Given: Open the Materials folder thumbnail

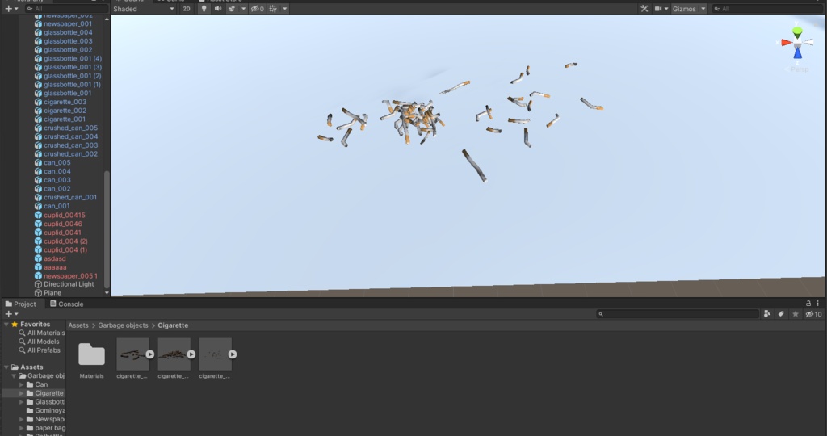Looking at the screenshot, I should (91, 354).
